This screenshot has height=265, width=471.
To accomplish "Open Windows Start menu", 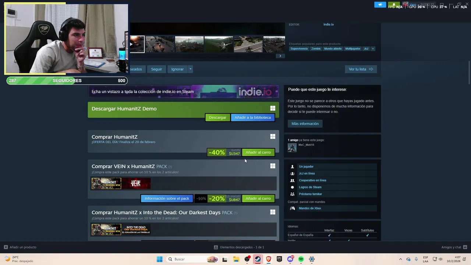I will (x=159, y=259).
